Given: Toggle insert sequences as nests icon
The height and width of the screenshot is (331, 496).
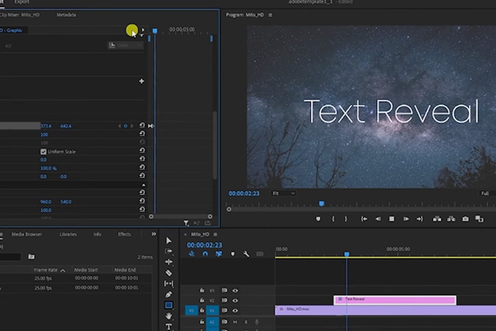Looking at the screenshot, I should (x=192, y=254).
